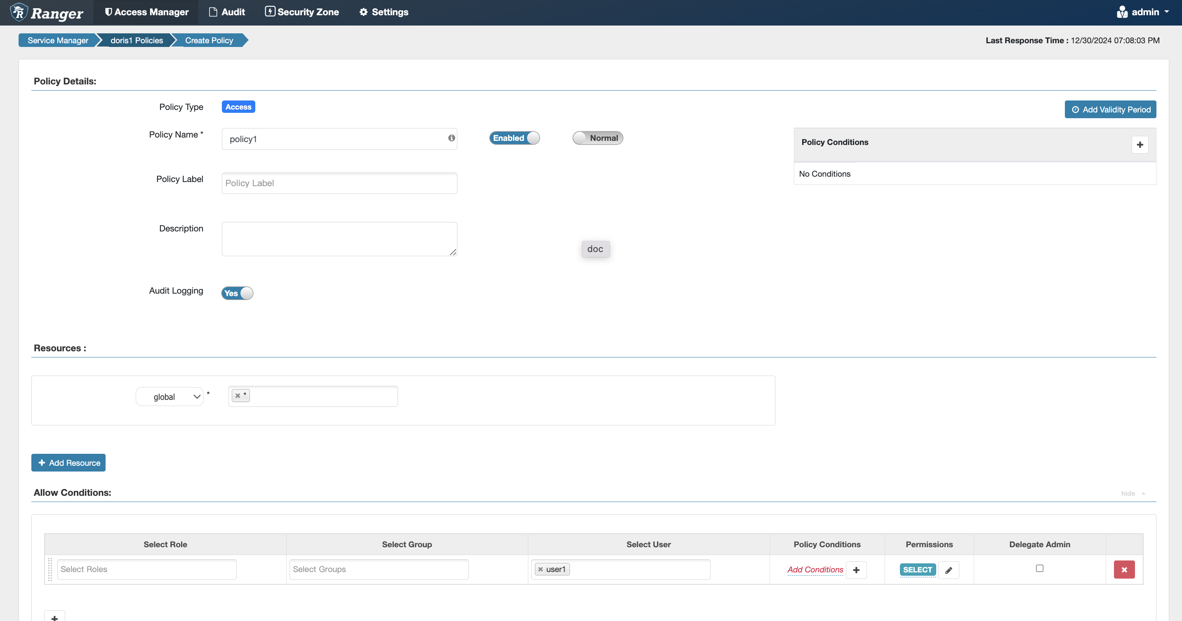Image resolution: width=1182 pixels, height=621 pixels.
Task: Check the Delegate Admin checkbox
Action: (x=1040, y=568)
